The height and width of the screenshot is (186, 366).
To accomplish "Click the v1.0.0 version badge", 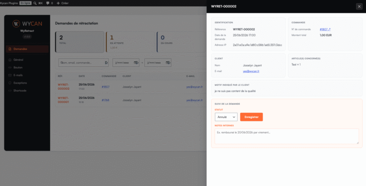I will click(x=27, y=37).
